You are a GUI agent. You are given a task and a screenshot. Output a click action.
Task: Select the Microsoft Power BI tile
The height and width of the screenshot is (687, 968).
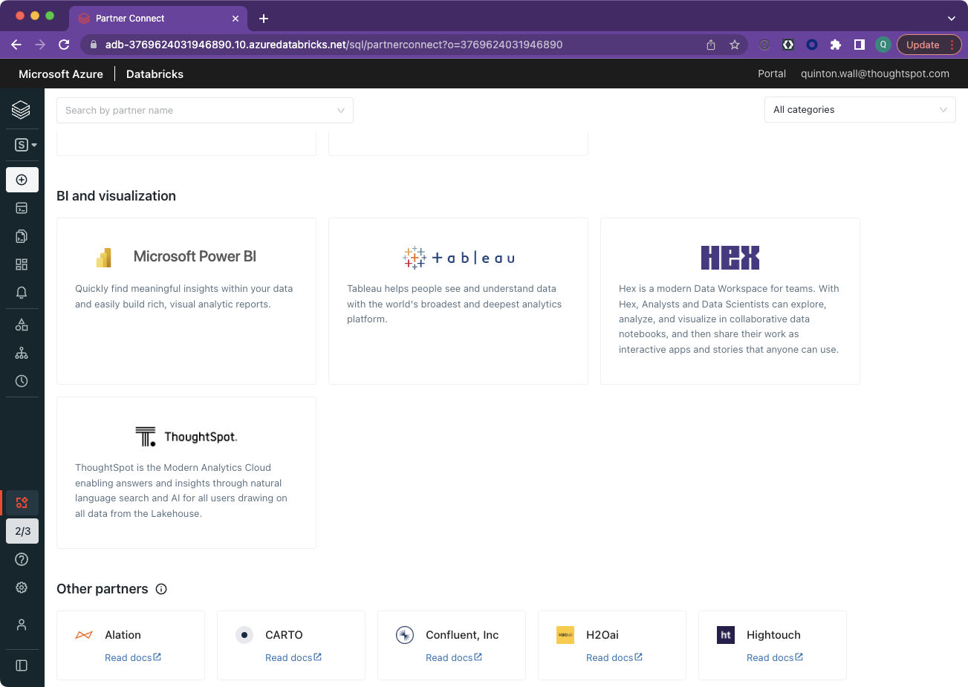186,301
